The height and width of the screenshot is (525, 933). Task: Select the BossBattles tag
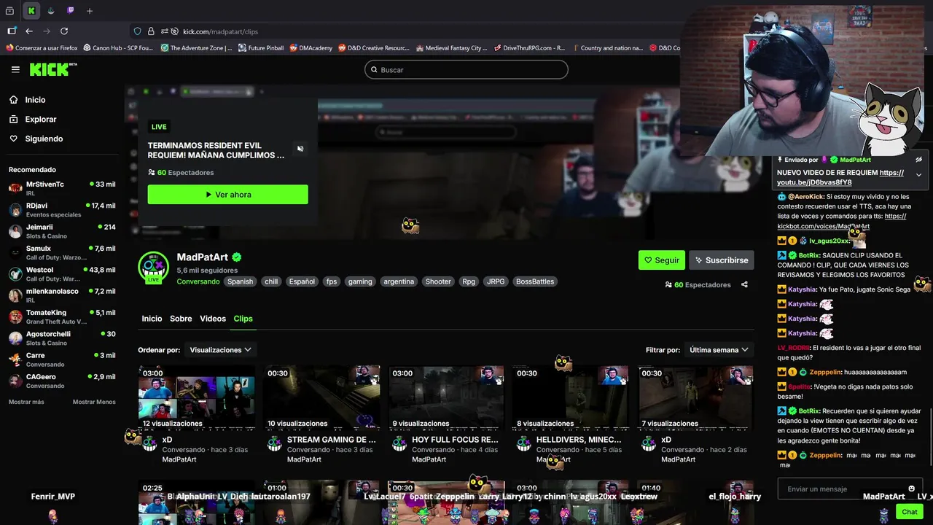[x=535, y=281]
